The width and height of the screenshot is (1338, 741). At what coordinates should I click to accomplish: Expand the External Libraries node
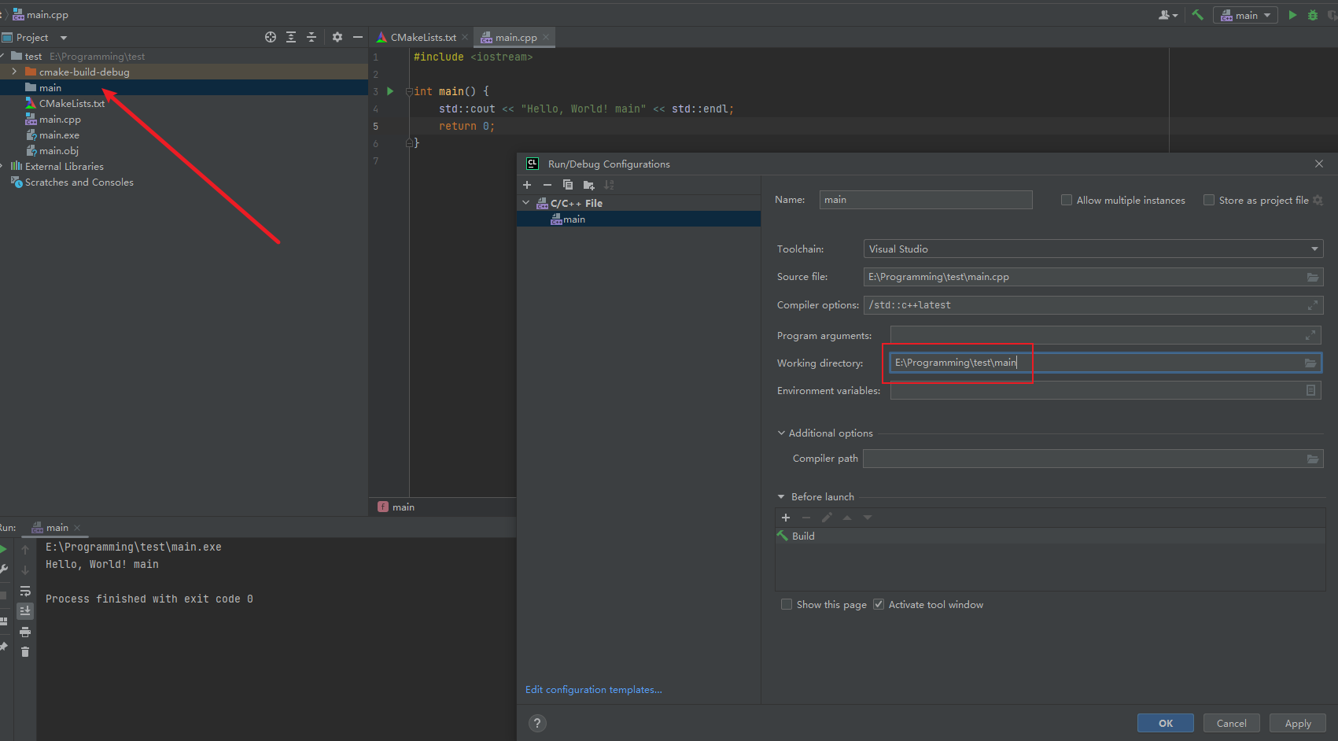3,166
